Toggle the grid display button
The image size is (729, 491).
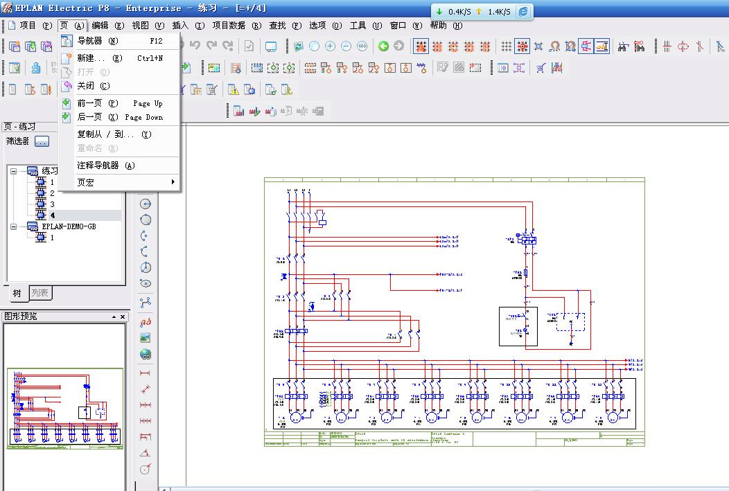[507, 46]
